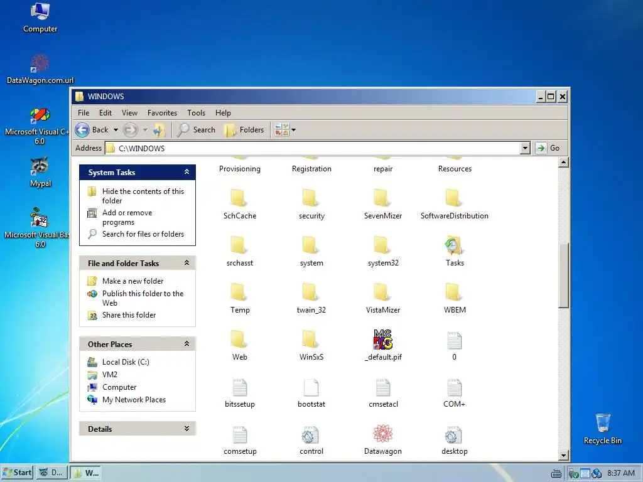Viewport: 643px width, 482px height.
Task: Select the Temp folder
Action: pyautogui.click(x=239, y=298)
